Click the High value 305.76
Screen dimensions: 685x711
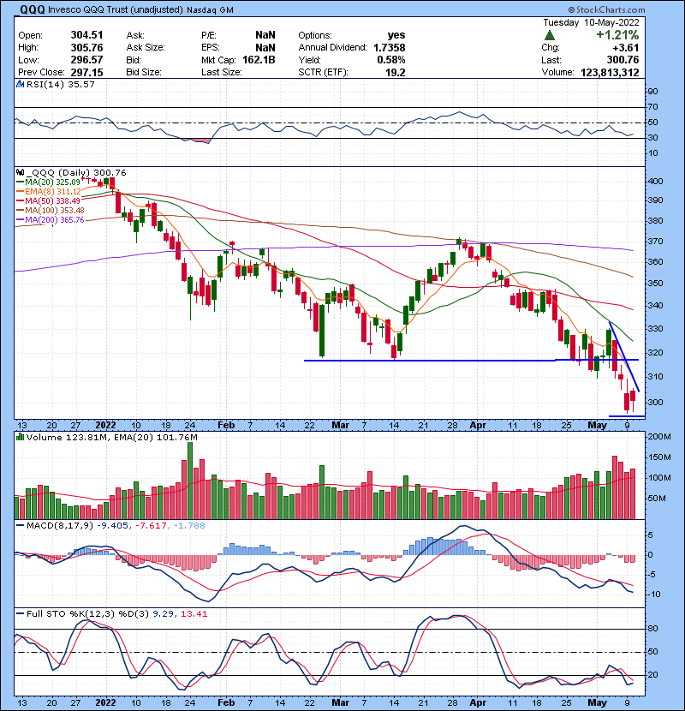pos(86,48)
